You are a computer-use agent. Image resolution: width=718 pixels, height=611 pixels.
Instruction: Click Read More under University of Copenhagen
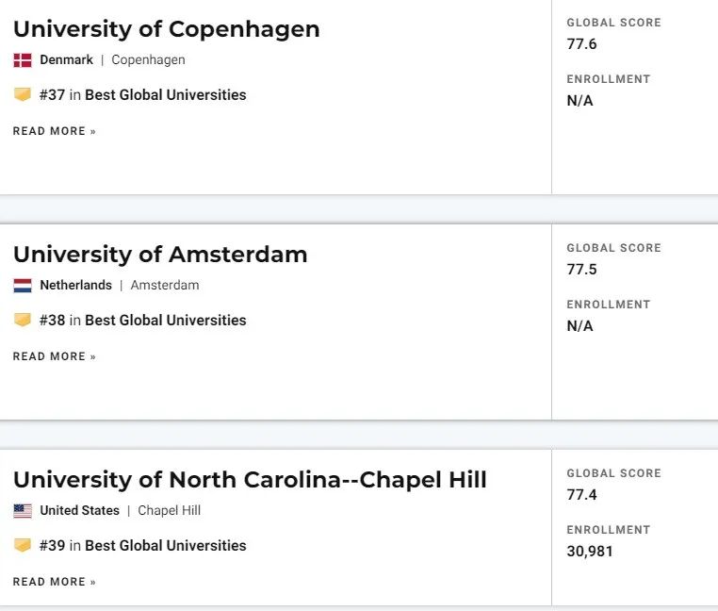click(54, 131)
